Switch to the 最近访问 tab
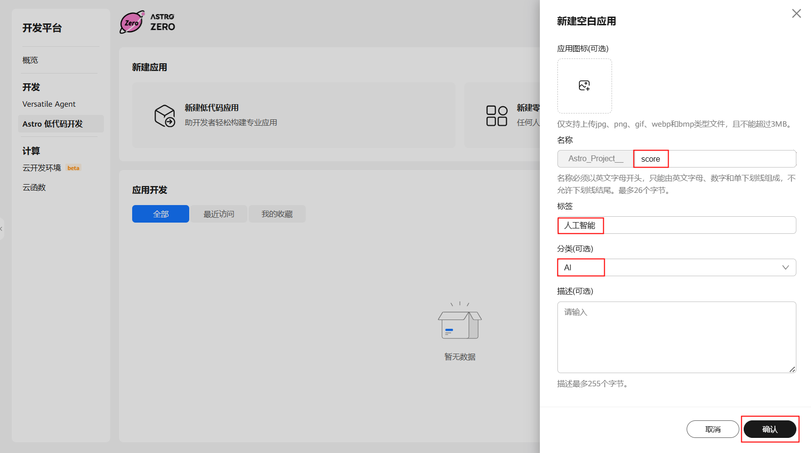Image resolution: width=811 pixels, height=453 pixels. click(218, 214)
